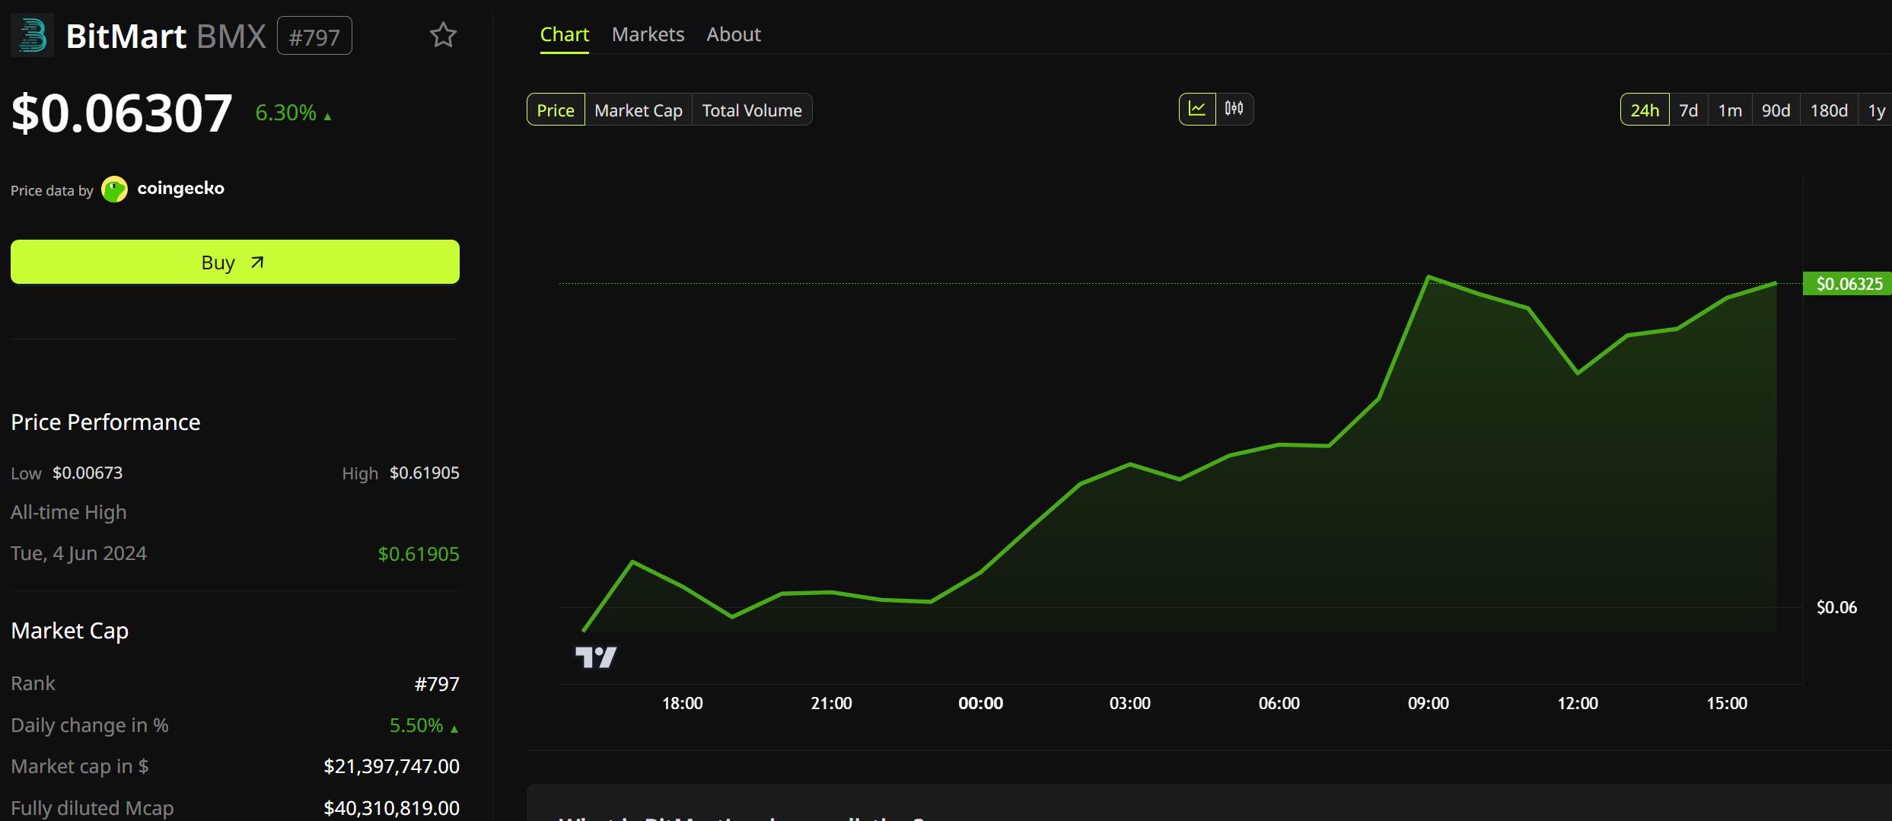Click the 15:00 time axis label

(1727, 703)
